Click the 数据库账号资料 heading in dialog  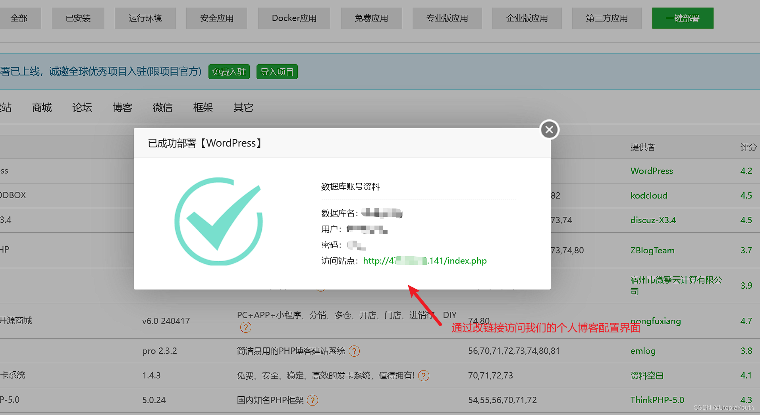tap(350, 187)
